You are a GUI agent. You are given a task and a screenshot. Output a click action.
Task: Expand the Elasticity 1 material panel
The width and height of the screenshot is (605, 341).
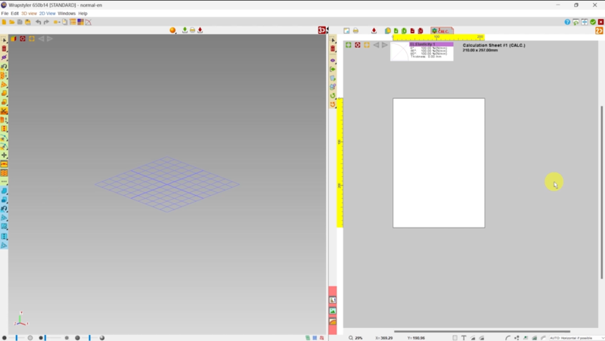(431, 45)
